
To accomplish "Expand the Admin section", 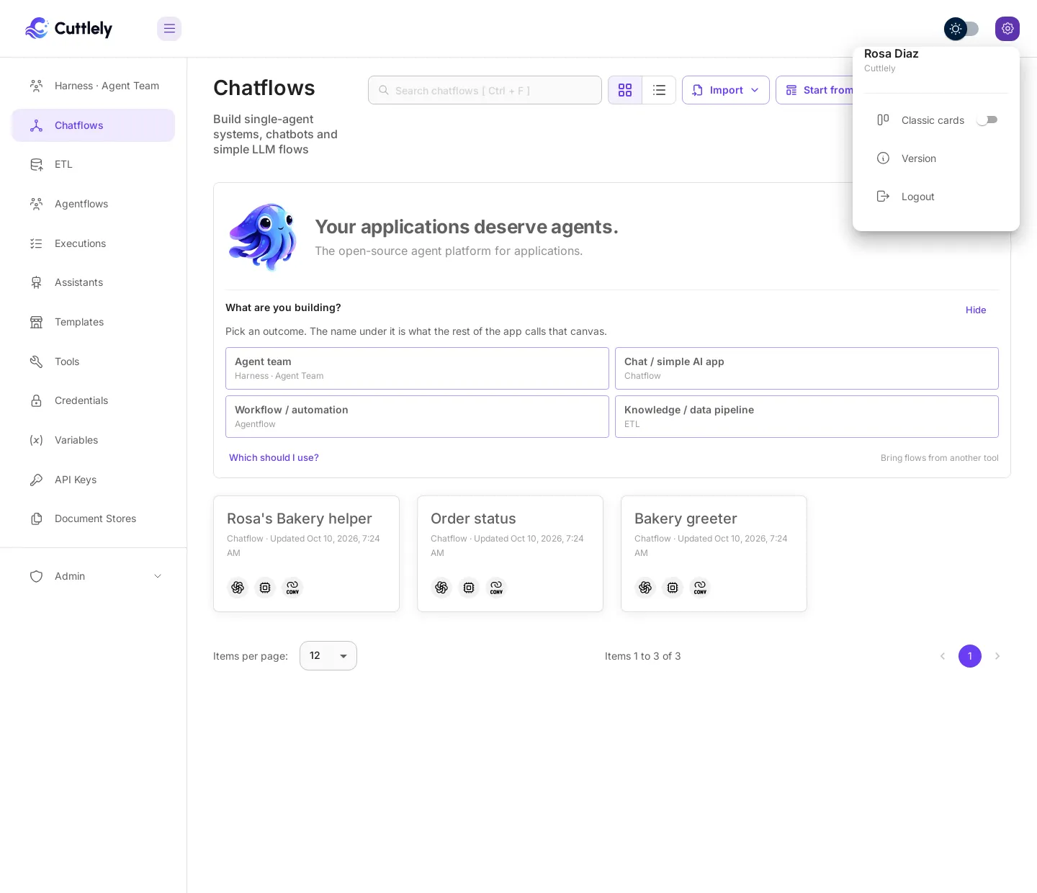I will point(94,576).
